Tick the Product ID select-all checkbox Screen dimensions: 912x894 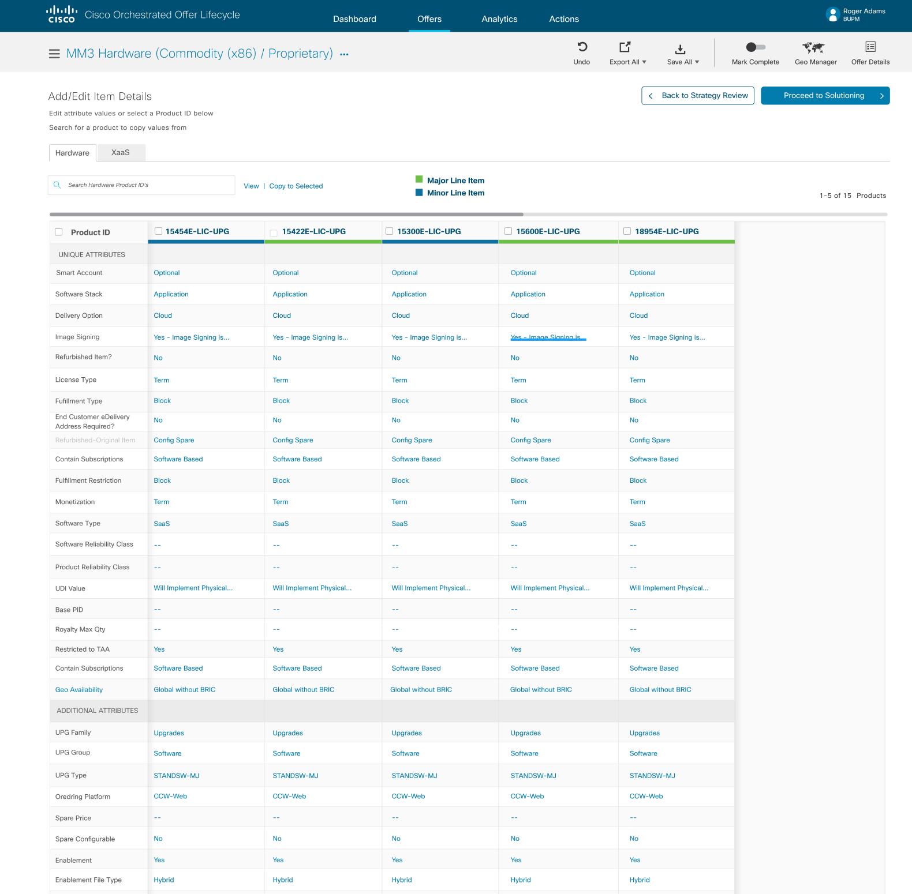pyautogui.click(x=59, y=232)
